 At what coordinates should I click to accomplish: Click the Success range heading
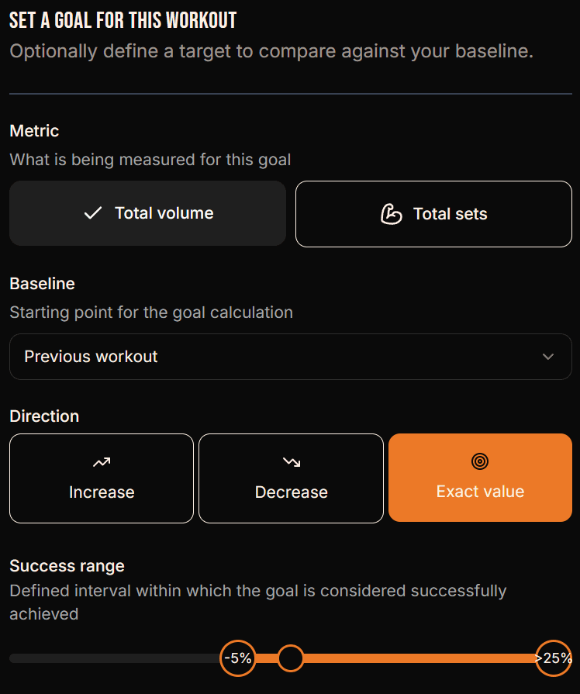click(x=67, y=566)
